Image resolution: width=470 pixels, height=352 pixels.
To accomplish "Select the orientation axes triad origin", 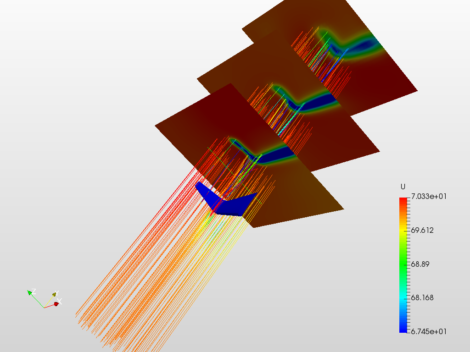I will (45, 308).
